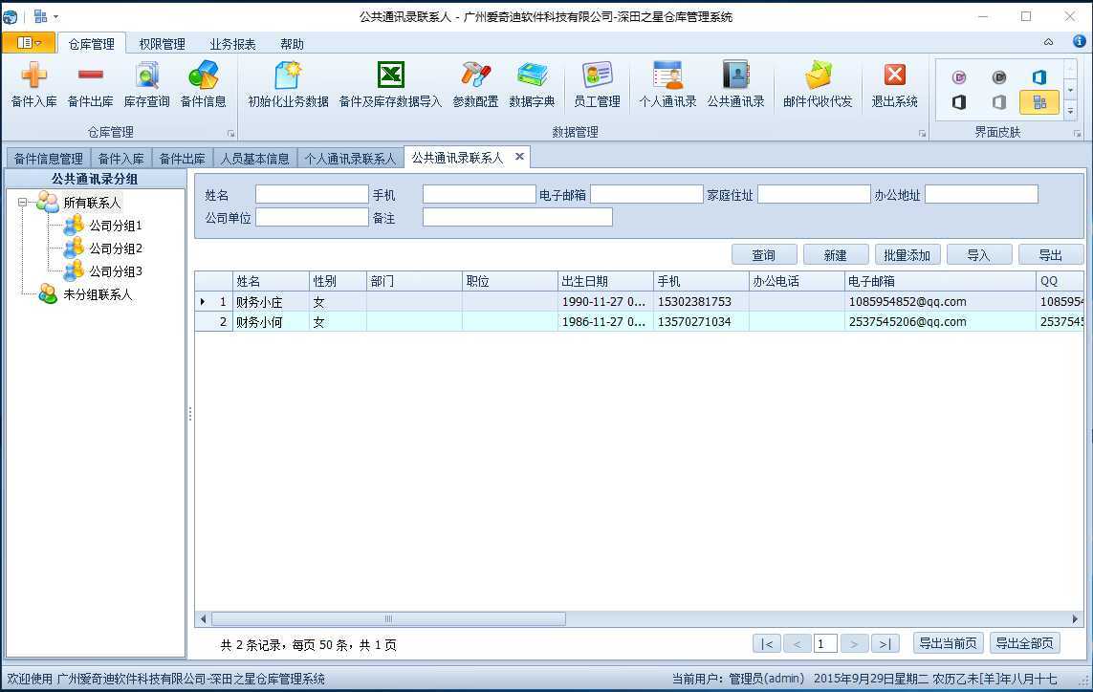Viewport: 1093px width, 692px height.
Task: Switch to 权限管理 ribbon tab
Action: (x=162, y=44)
